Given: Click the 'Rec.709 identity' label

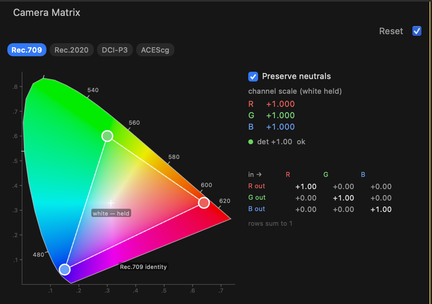Looking at the screenshot, I should pos(143,267).
